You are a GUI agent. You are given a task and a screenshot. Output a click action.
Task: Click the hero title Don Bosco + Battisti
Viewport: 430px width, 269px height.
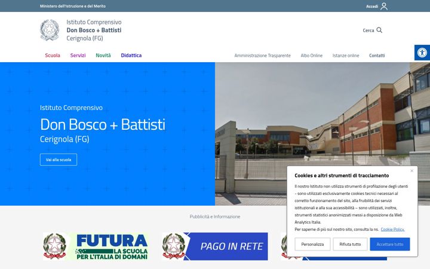point(103,124)
